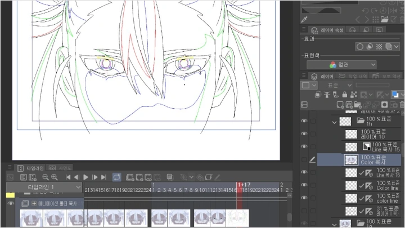Create layer mask icon
This screenshot has height=228, width=405.
[x=384, y=105]
